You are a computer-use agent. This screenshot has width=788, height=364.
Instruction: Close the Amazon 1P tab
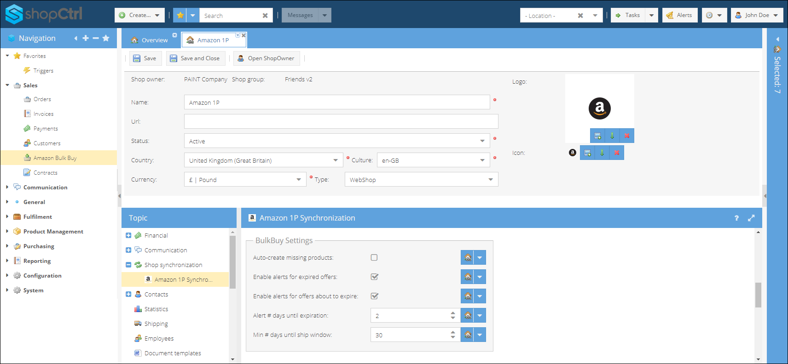(x=243, y=35)
